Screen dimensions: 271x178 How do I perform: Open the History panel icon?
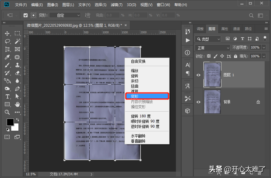pos(187,32)
